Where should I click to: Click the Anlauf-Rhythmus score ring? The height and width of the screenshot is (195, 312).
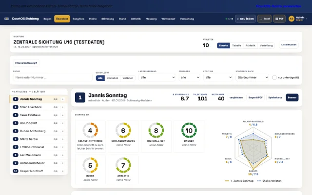tap(90, 131)
